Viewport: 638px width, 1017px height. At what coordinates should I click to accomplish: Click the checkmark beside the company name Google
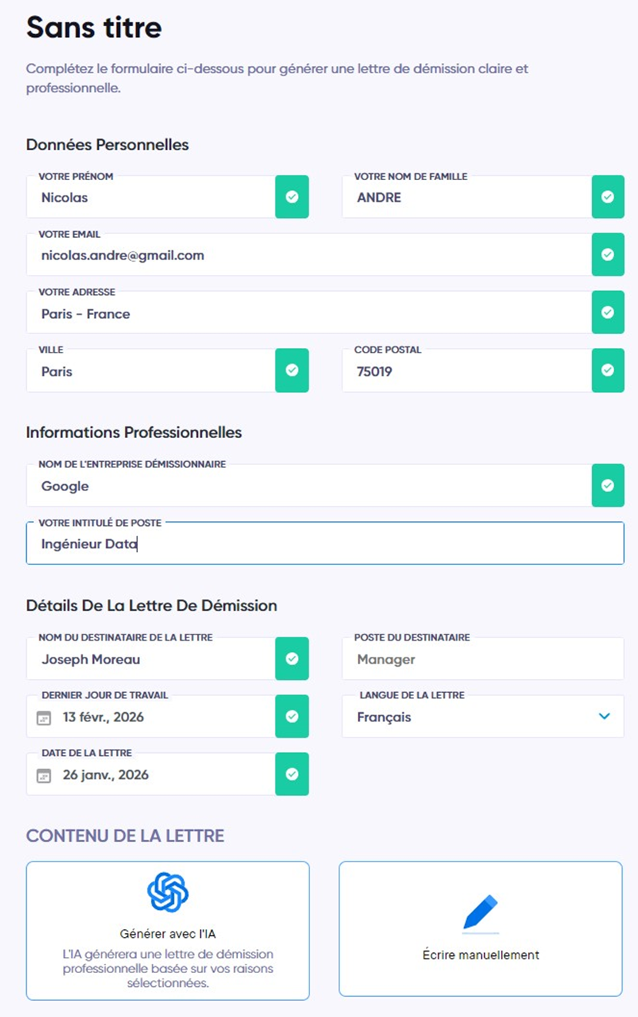[x=608, y=486]
